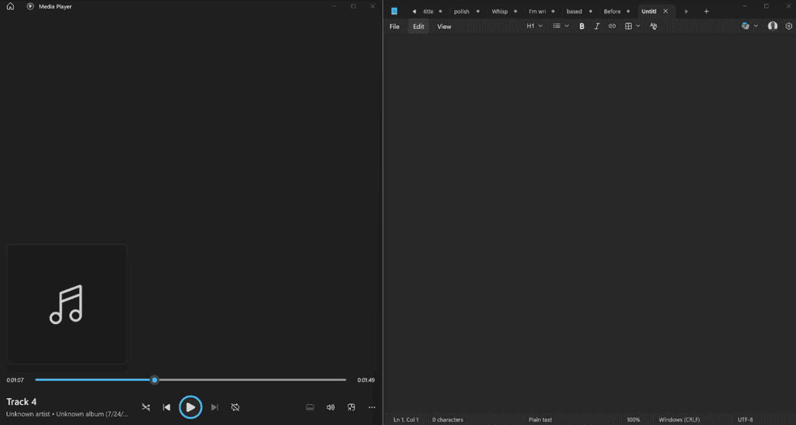
Task: Click inside the empty Notepad text area
Action: [x=589, y=223]
